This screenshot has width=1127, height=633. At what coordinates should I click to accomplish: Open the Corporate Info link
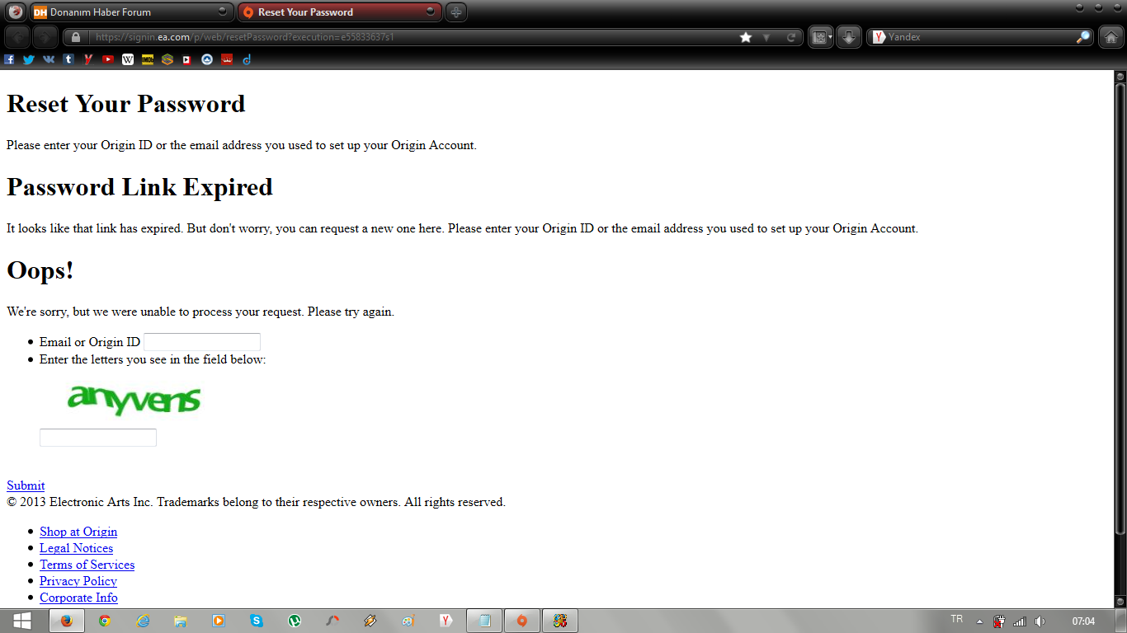(x=78, y=598)
